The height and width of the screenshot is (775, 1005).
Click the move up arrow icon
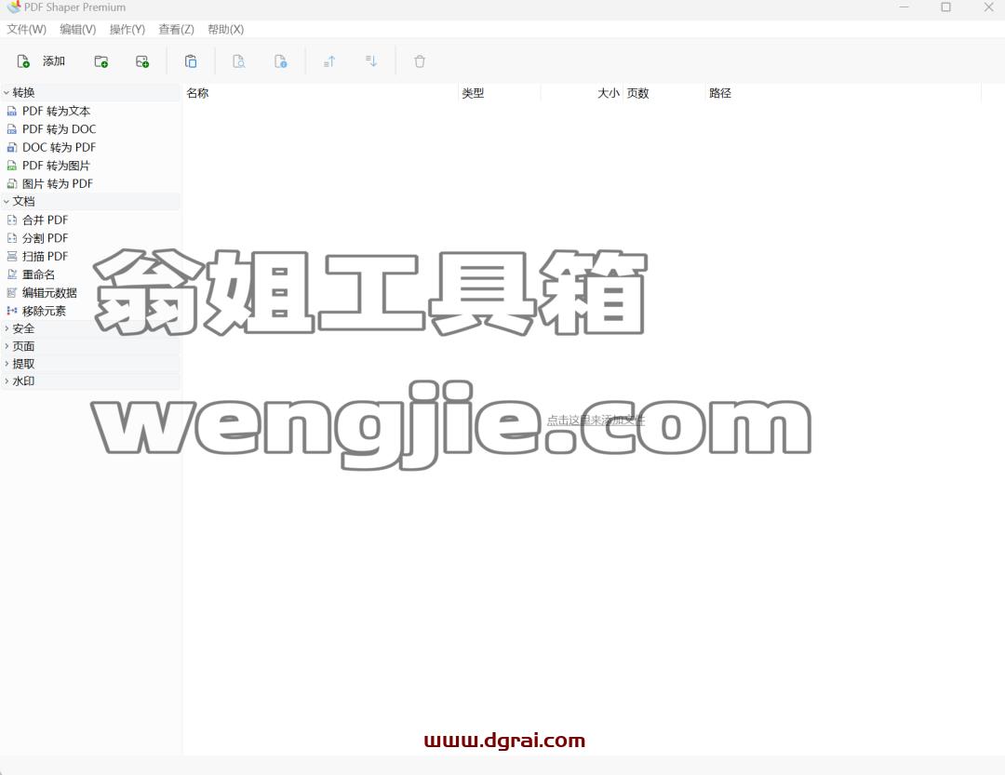point(329,61)
